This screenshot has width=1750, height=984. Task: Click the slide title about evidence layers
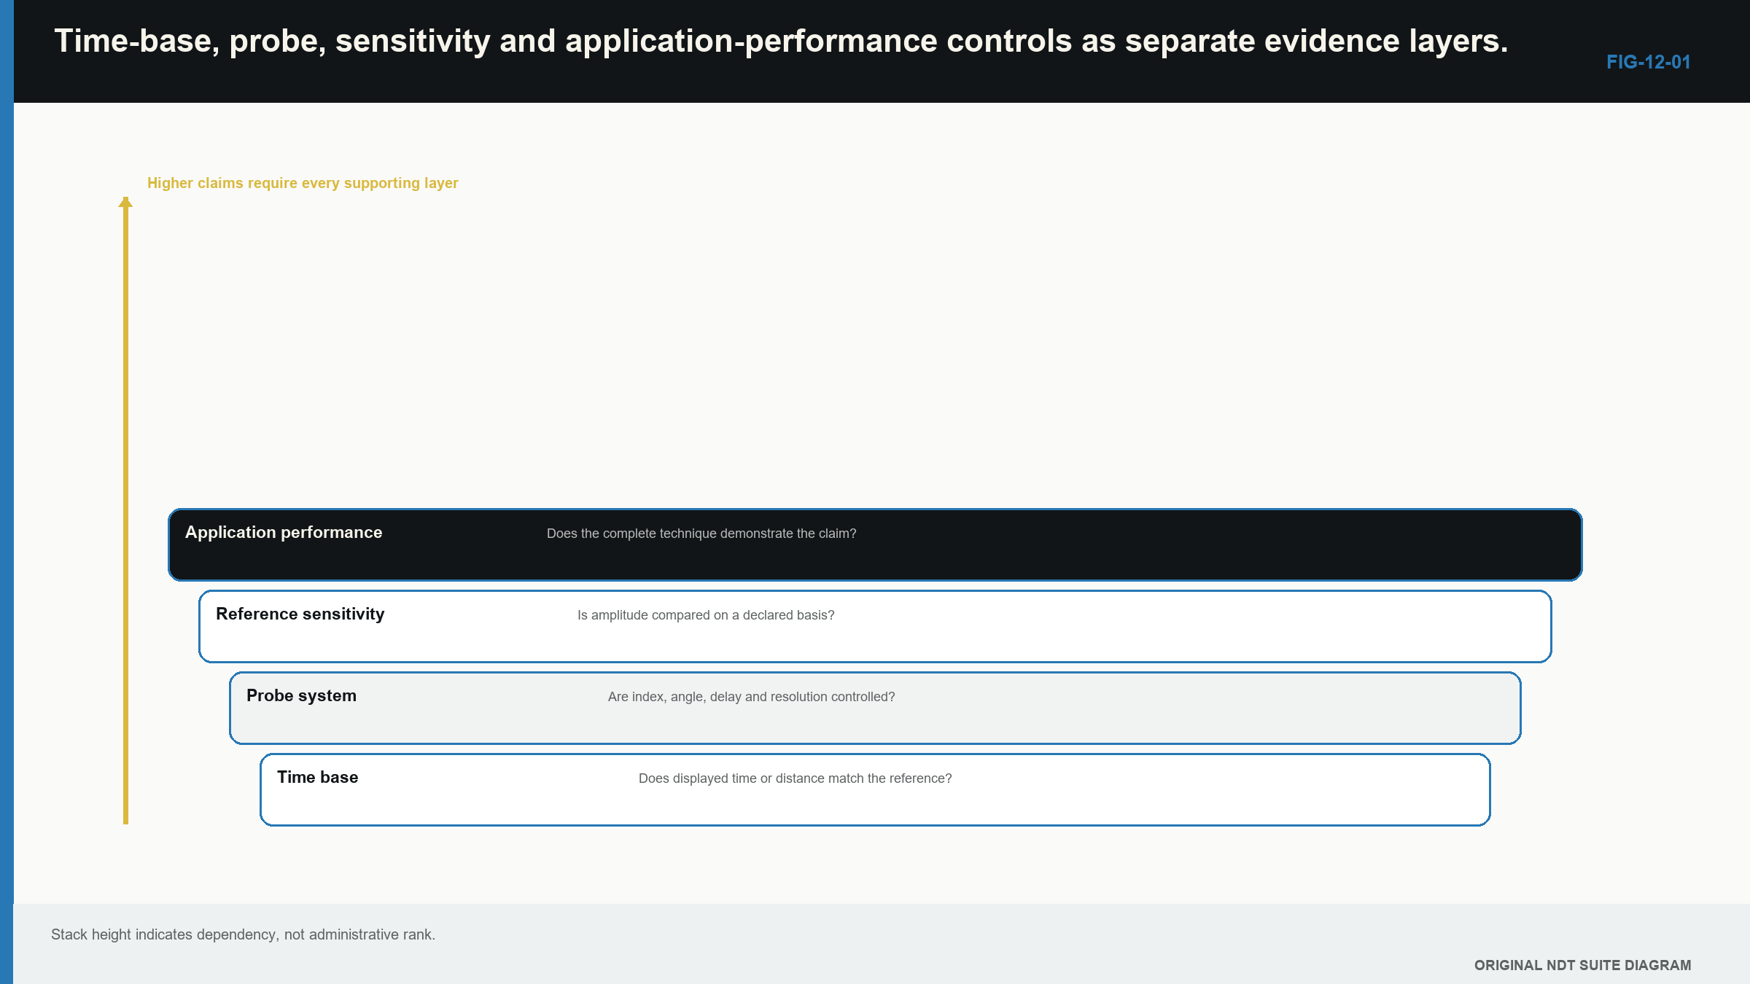(781, 42)
